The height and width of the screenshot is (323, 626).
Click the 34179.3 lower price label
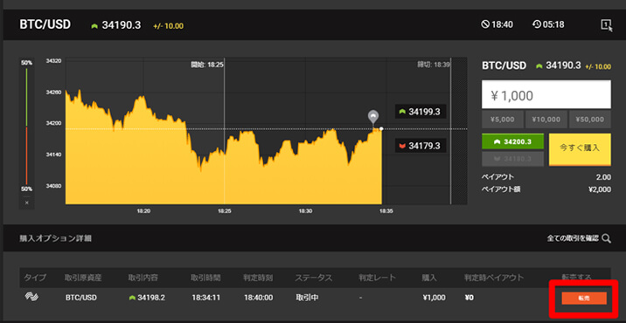pos(421,146)
